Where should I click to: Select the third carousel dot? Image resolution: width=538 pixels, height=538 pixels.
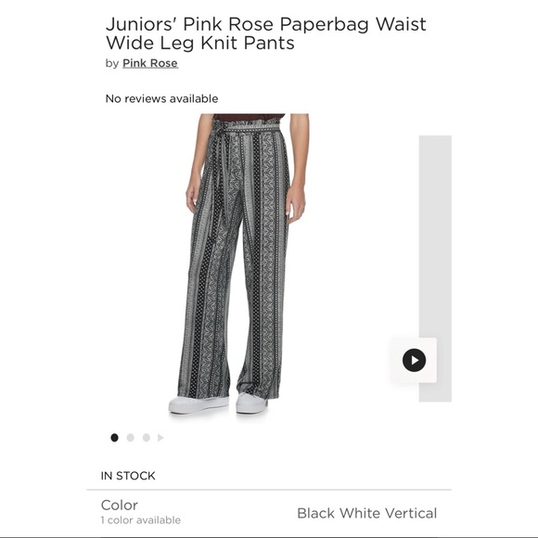point(147,438)
